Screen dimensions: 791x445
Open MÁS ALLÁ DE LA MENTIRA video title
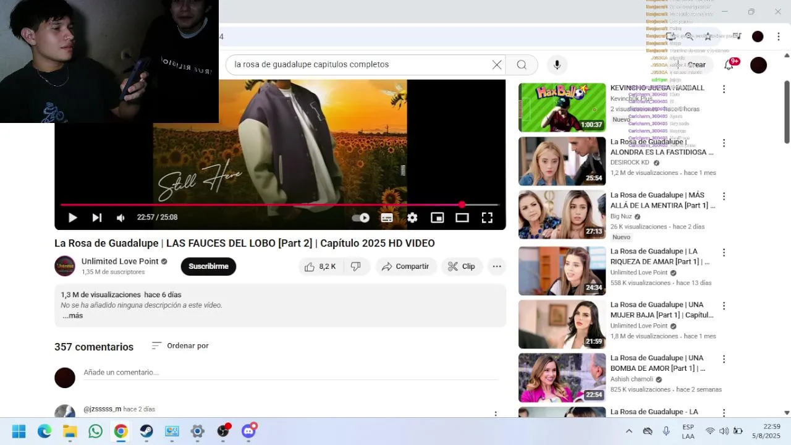(662, 200)
